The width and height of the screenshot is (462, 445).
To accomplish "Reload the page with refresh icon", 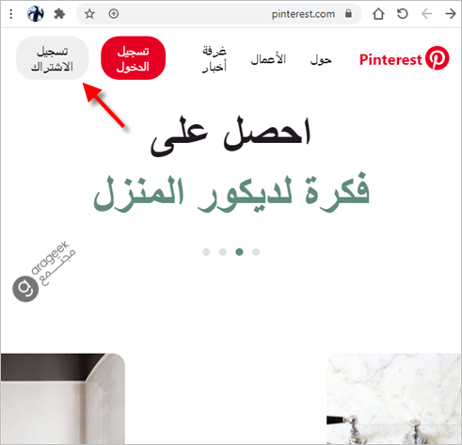I will coord(403,14).
